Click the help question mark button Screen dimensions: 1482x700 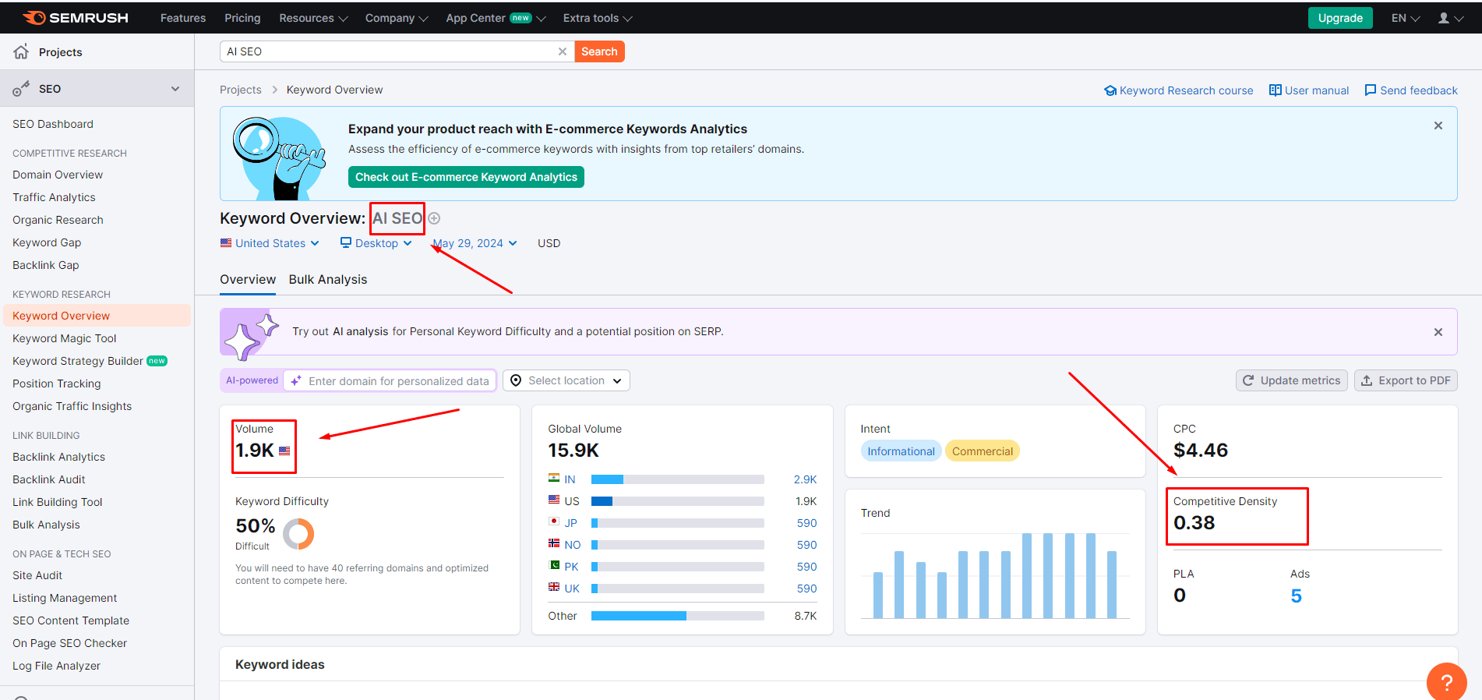coord(1447,682)
